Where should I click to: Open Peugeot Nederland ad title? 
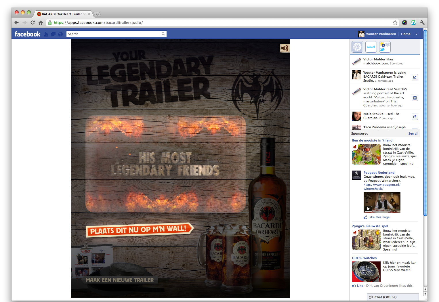[379, 173]
